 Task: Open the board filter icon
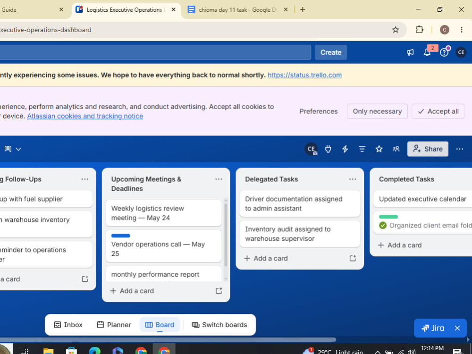click(362, 149)
